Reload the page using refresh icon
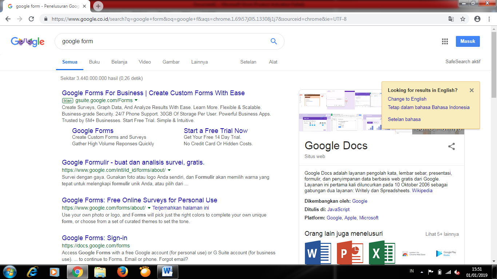This screenshot has width=497, height=279. tap(31, 19)
